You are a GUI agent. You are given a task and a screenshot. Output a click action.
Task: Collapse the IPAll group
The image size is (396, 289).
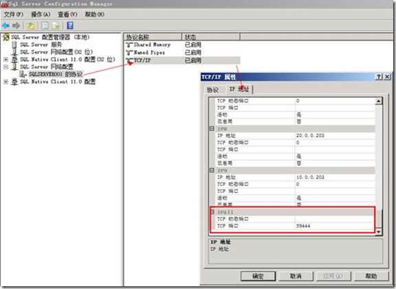pyautogui.click(x=212, y=212)
